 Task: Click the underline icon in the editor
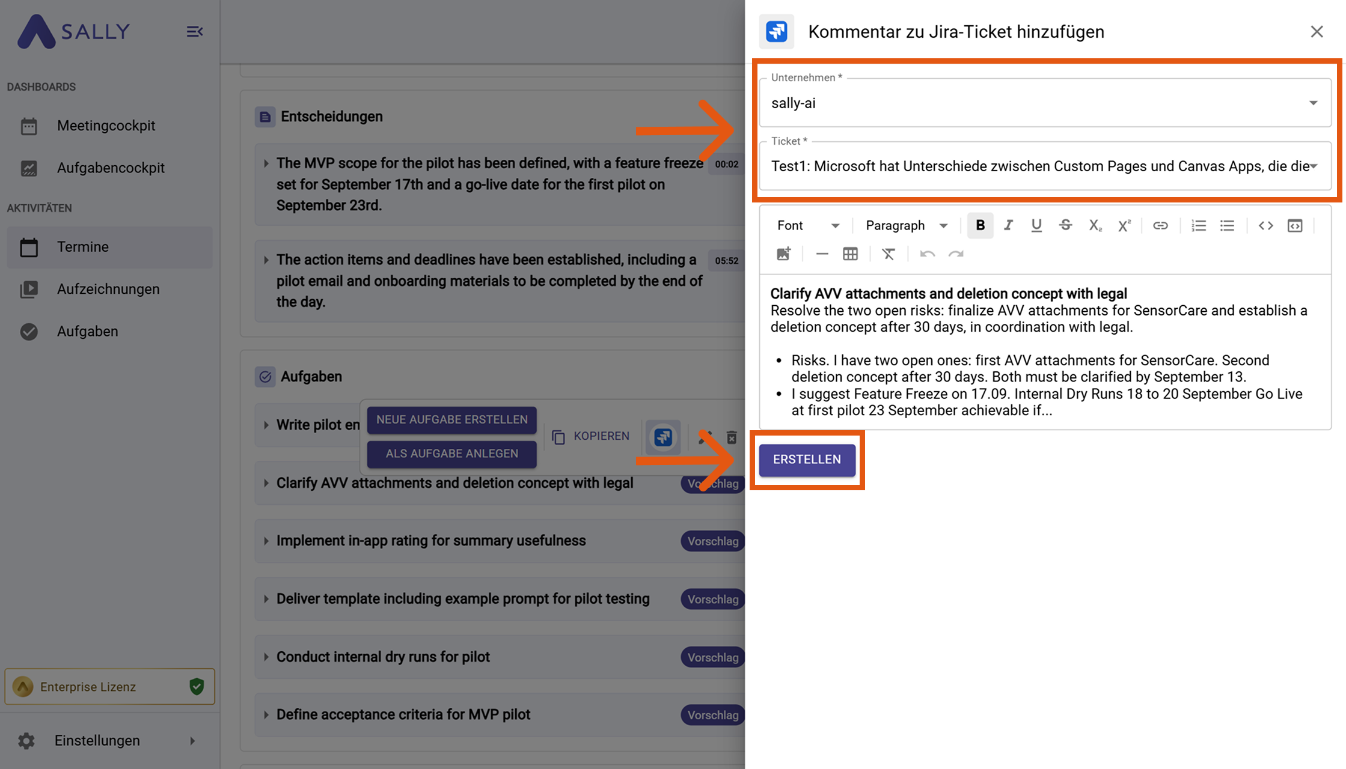click(1036, 225)
